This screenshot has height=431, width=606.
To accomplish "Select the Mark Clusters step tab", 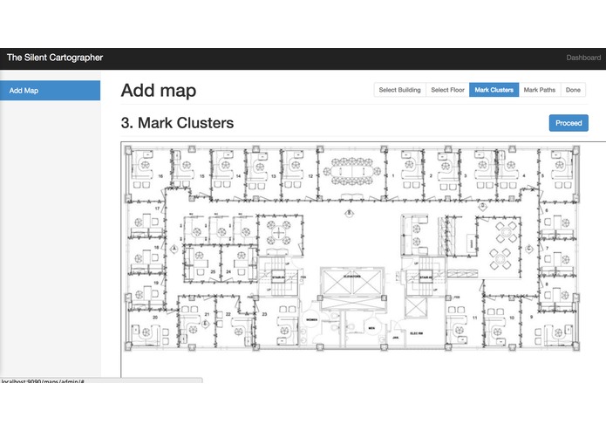I will 494,90.
